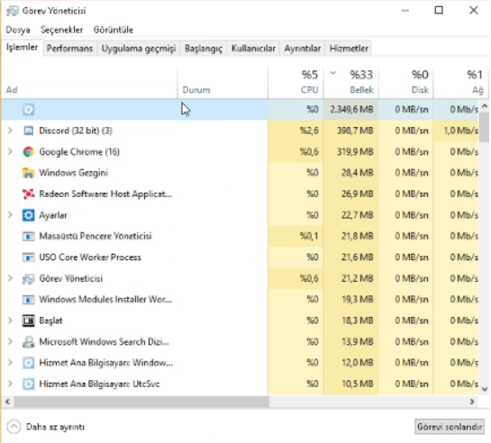
Task: Select the red Radeon Software icon
Action: [x=28, y=194]
